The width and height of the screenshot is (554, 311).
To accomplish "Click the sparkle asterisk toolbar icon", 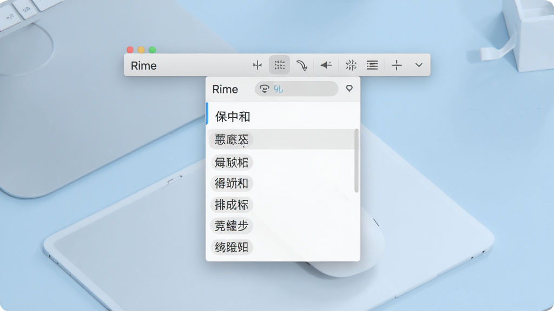I will point(351,65).
